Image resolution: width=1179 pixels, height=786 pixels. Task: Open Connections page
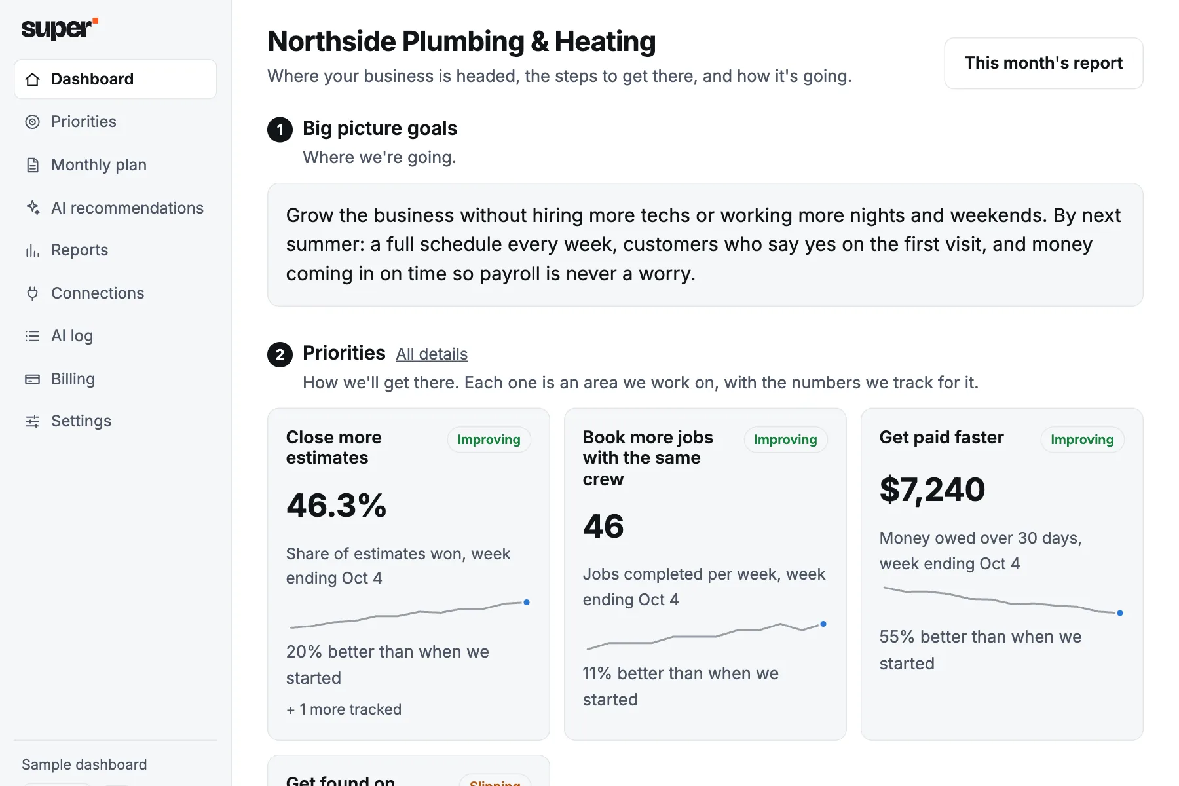point(115,293)
